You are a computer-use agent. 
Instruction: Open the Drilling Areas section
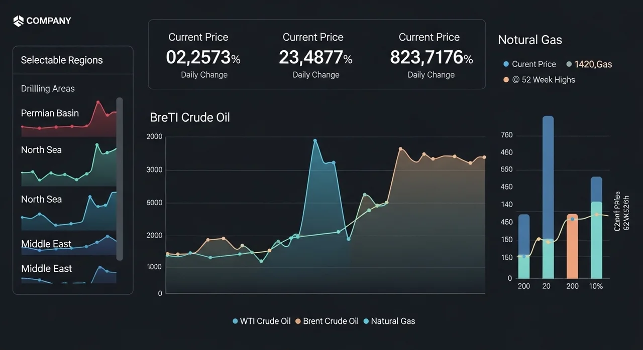(x=48, y=89)
